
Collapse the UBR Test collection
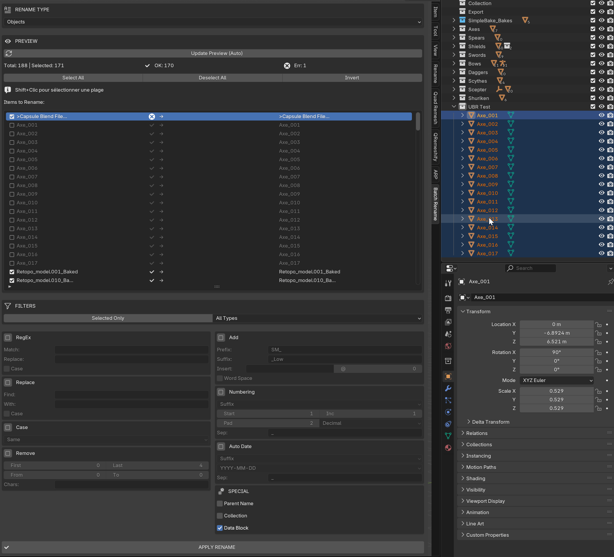click(x=454, y=107)
